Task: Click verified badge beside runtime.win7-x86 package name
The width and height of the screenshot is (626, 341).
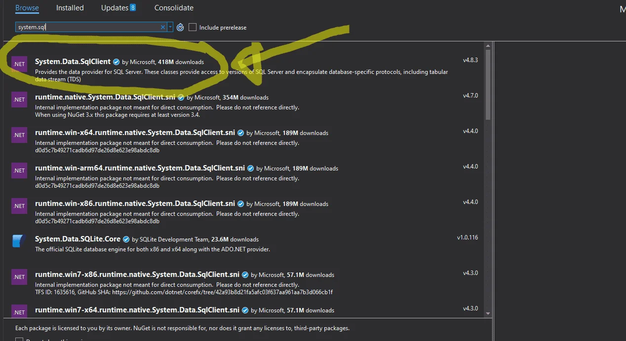Action: (x=245, y=275)
